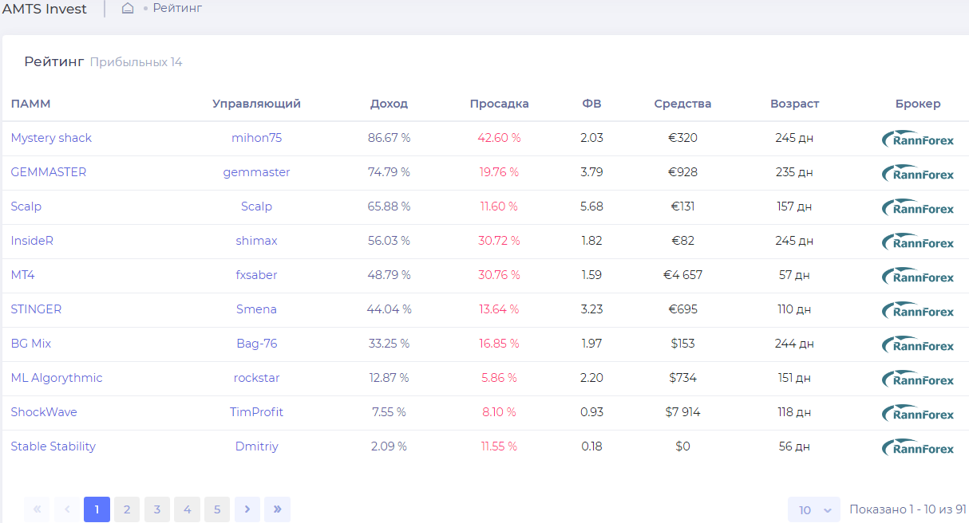Sort by the Доход column header
The image size is (969, 523).
389,104
